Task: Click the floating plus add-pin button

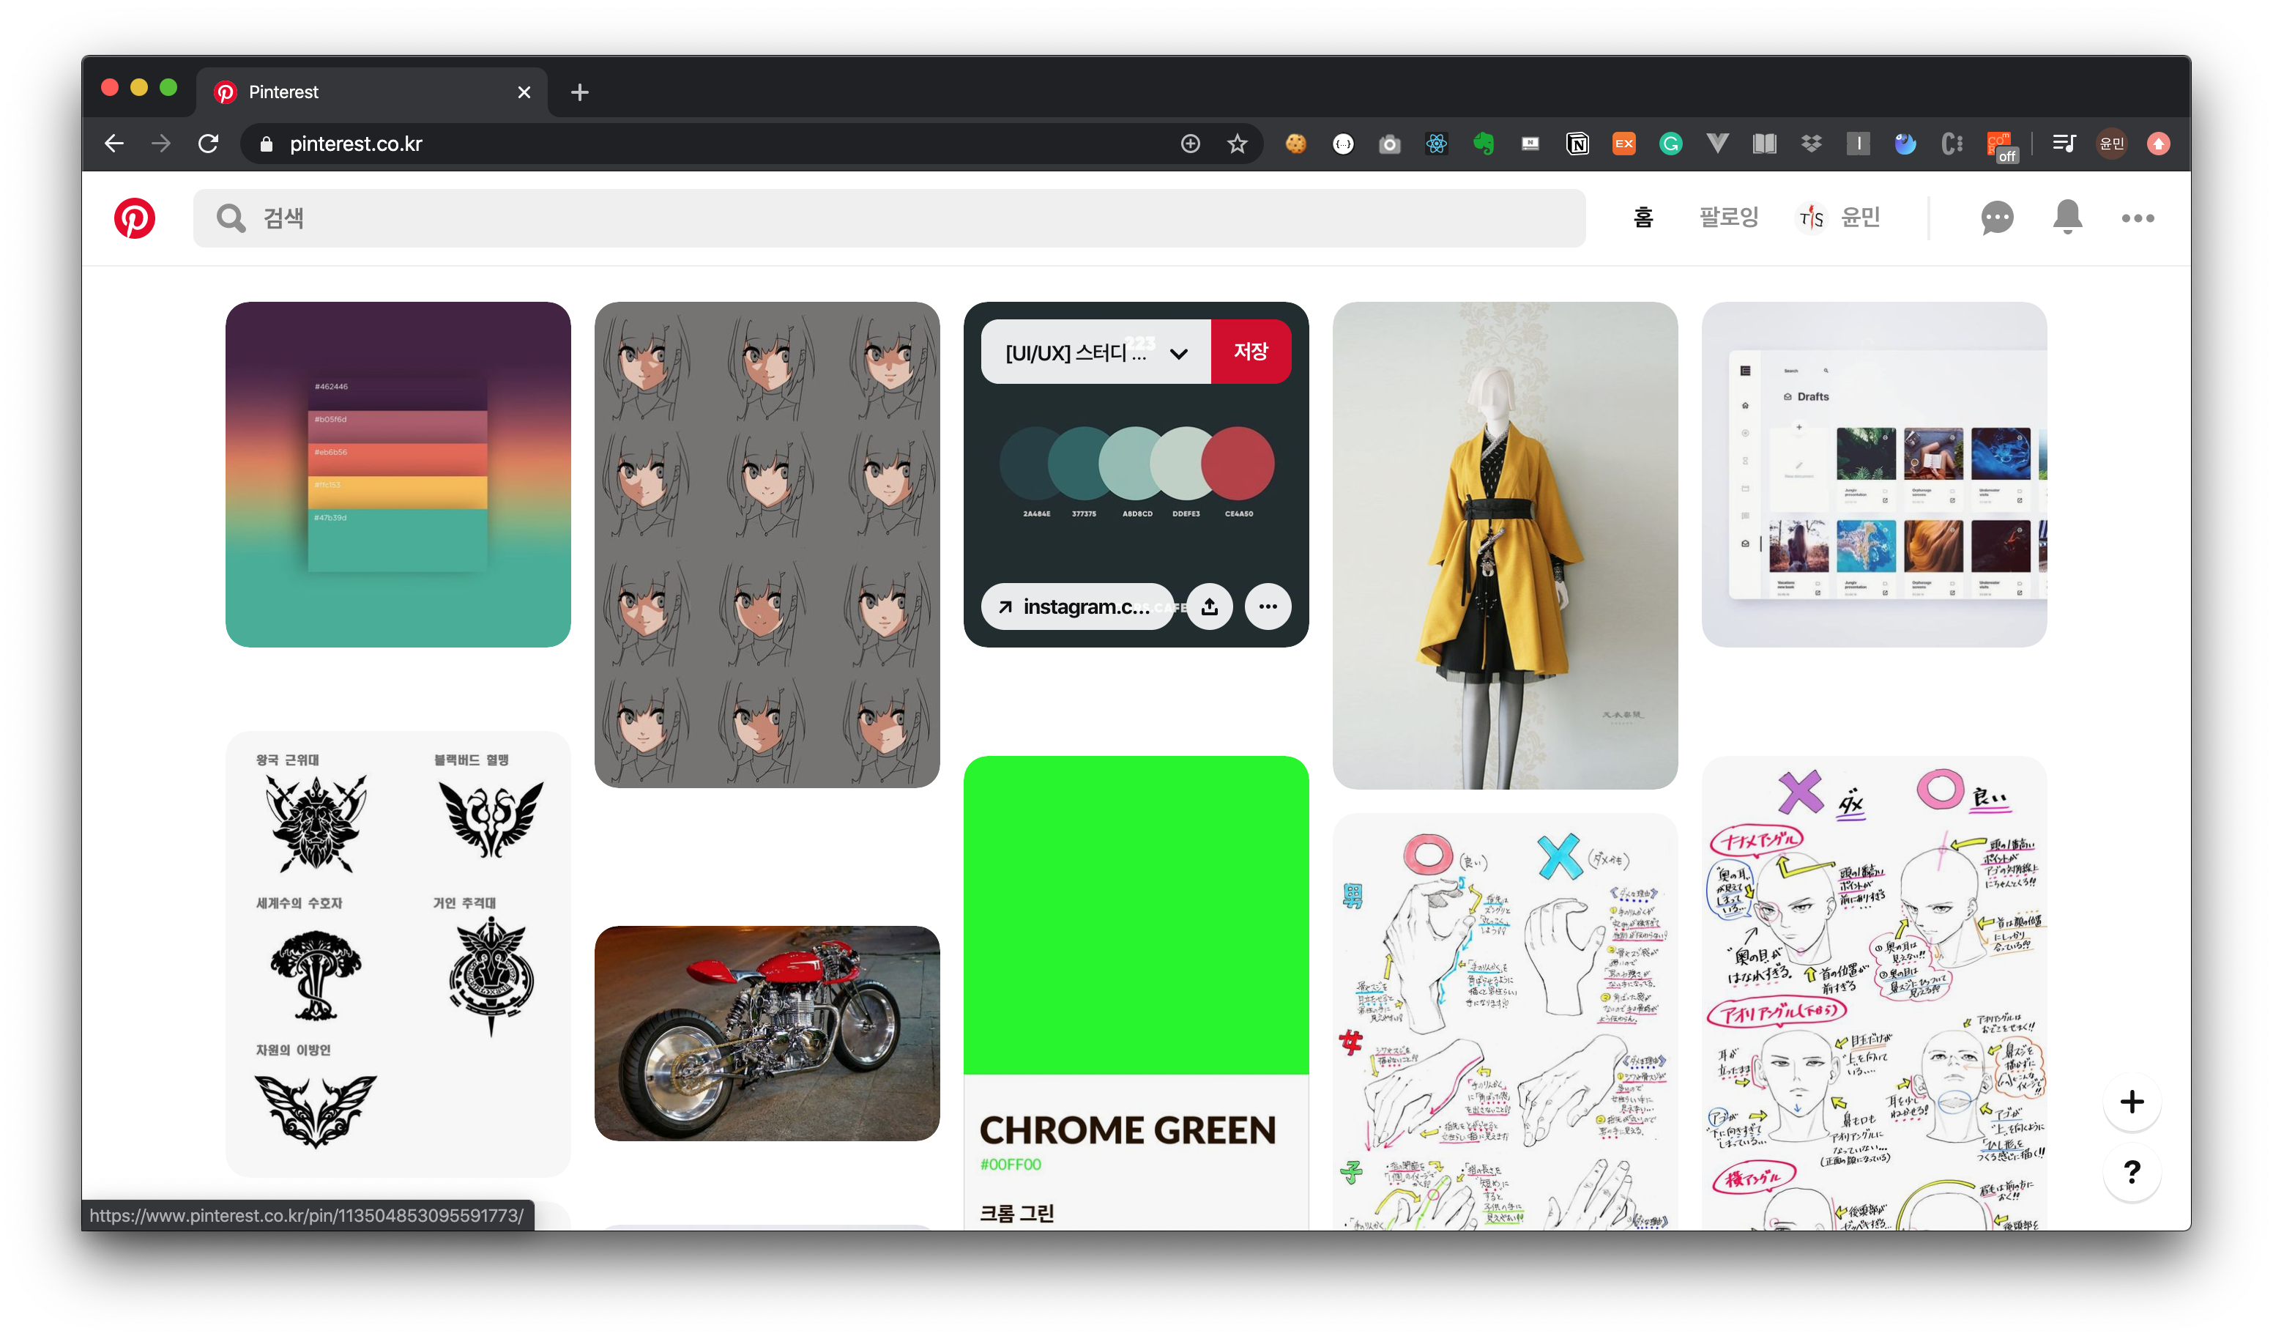Action: (x=2132, y=1102)
